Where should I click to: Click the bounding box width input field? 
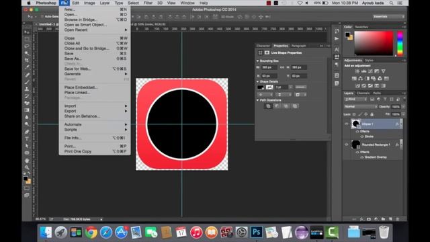[269, 67]
